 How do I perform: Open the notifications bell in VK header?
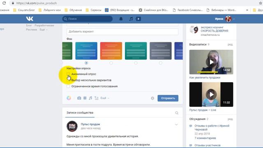(121, 19)
